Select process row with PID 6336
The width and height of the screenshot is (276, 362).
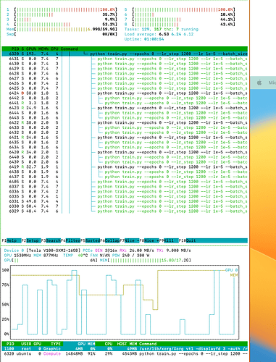click(x=125, y=191)
